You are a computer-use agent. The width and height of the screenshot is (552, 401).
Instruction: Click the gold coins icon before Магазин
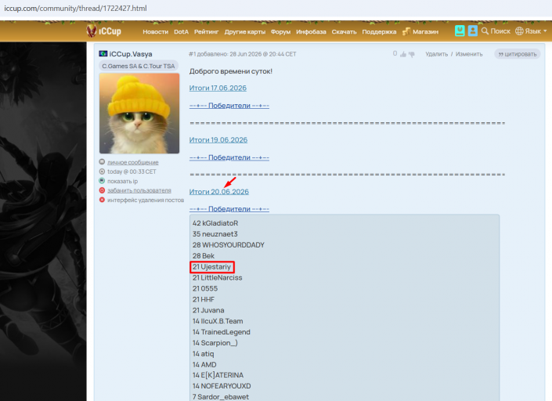(x=406, y=31)
